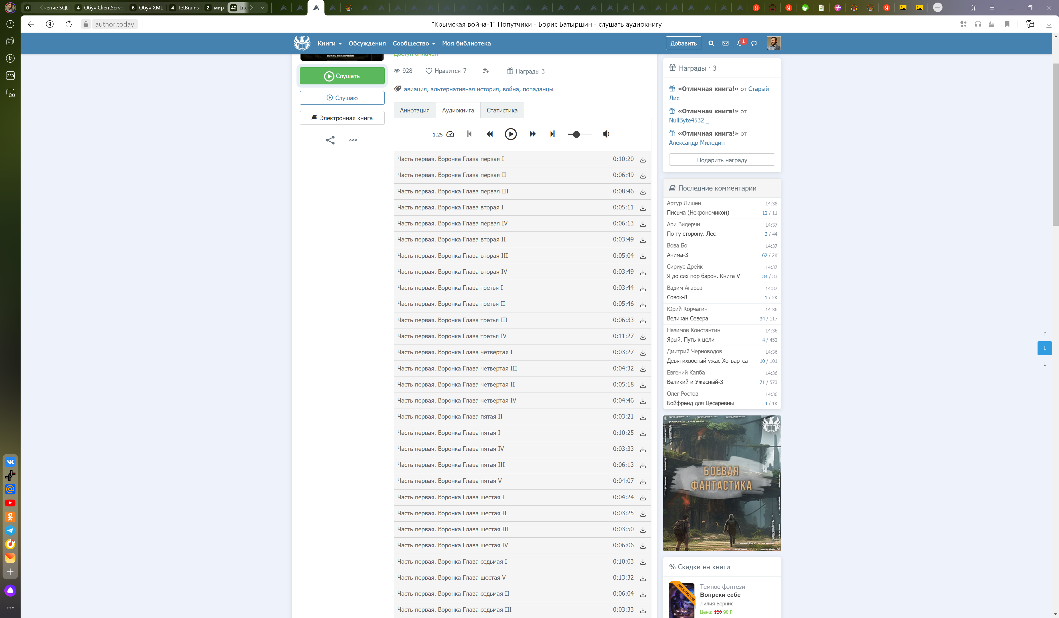This screenshot has width=1059, height=618.
Task: Open messages envelope icon in header
Action: (x=725, y=43)
